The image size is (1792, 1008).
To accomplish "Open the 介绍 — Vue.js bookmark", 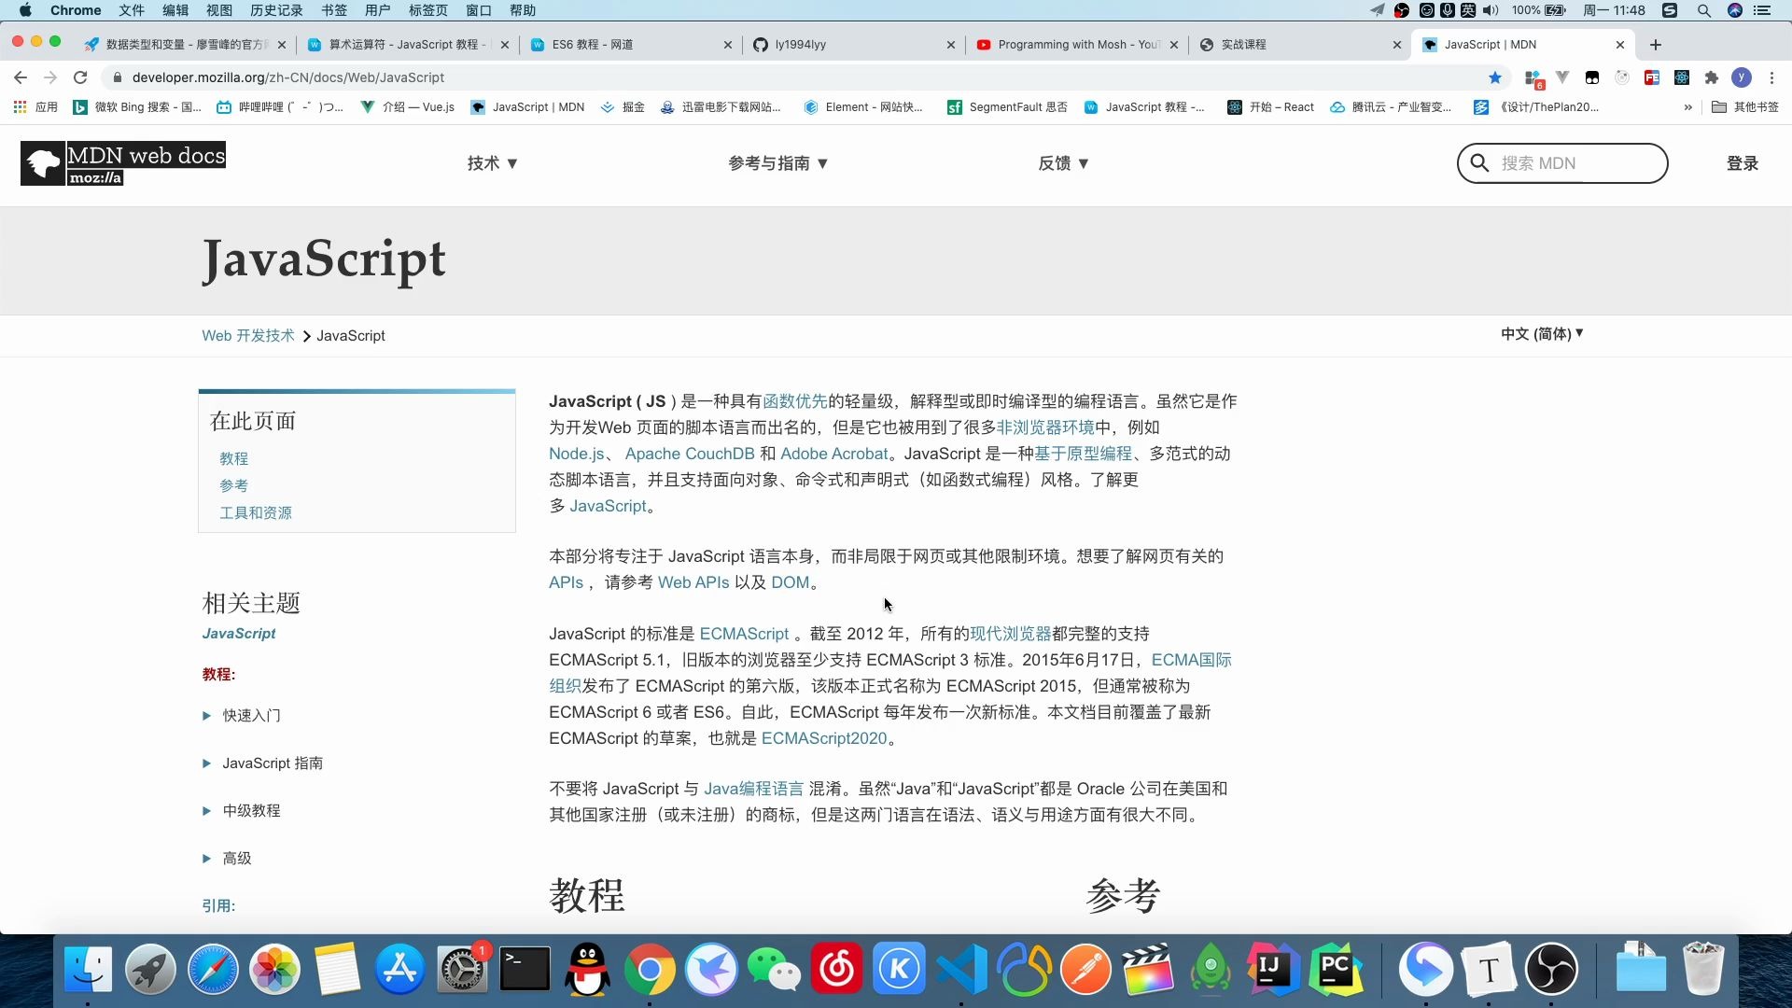I will [x=408, y=107].
